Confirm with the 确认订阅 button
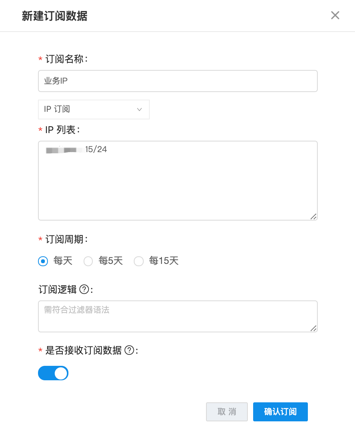 280,412
